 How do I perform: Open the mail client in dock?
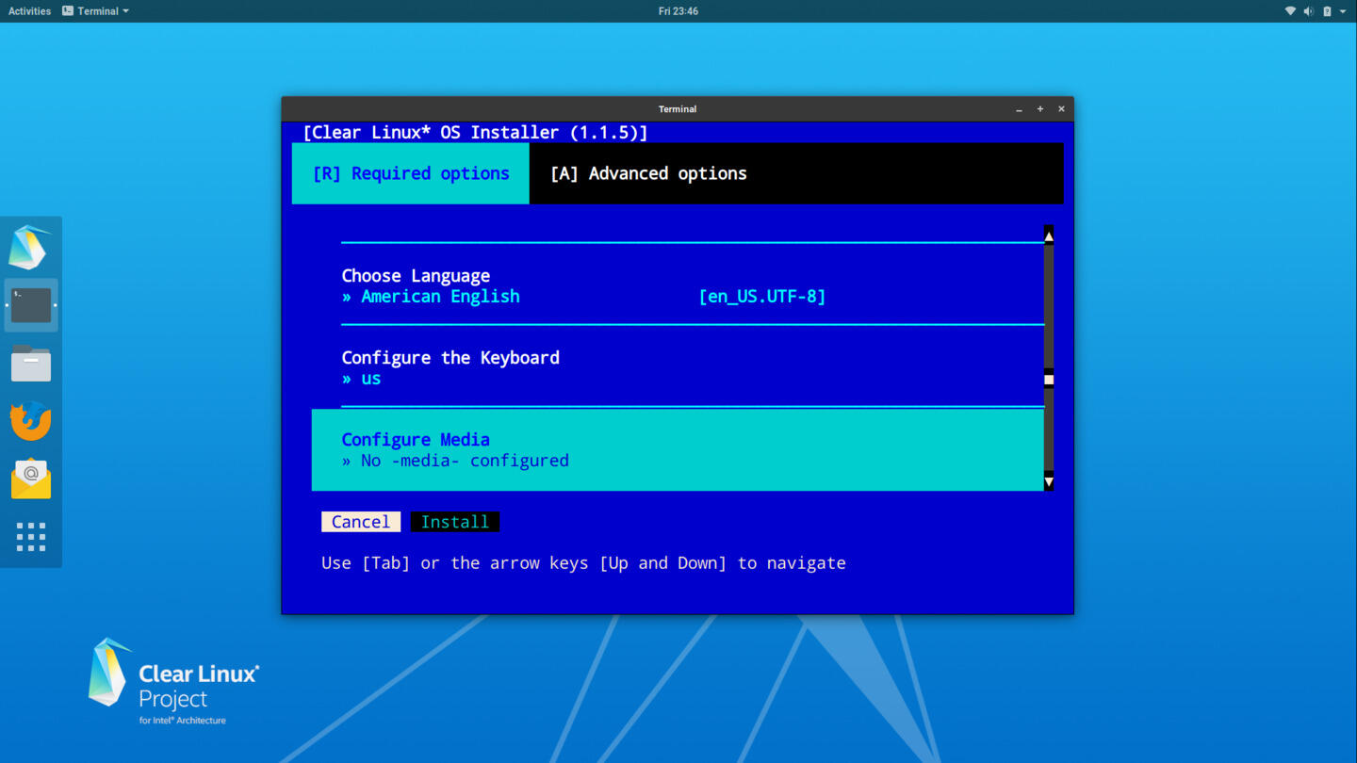pos(31,479)
